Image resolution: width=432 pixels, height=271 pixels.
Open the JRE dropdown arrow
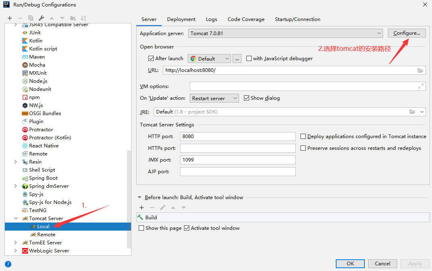tap(422, 112)
